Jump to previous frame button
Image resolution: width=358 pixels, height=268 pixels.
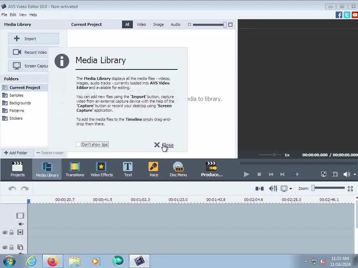271,174
